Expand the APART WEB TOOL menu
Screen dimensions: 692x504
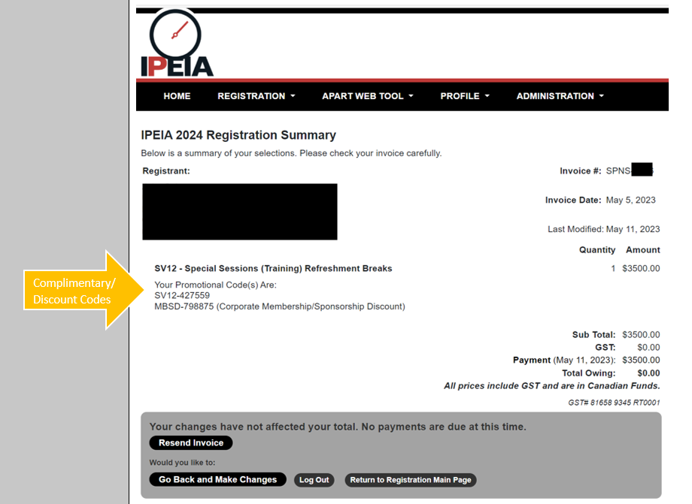tap(367, 96)
